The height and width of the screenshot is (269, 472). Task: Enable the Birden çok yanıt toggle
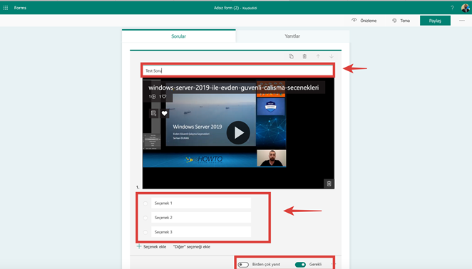243,265
